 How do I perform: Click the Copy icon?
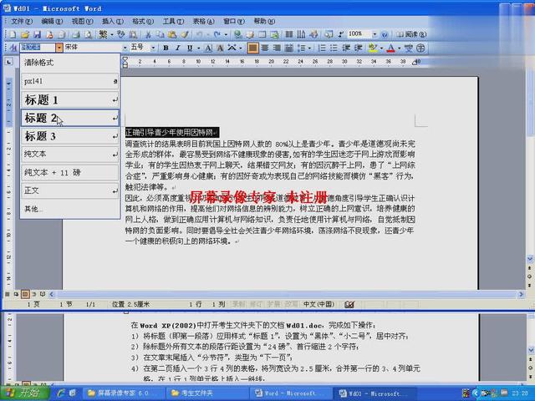click(x=160, y=34)
